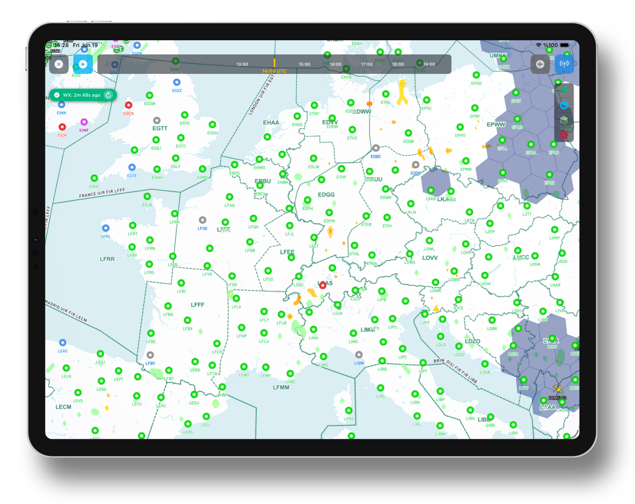The image size is (635, 504).
Task: Jump to 17:00 on the timeline
Action: tap(367, 64)
